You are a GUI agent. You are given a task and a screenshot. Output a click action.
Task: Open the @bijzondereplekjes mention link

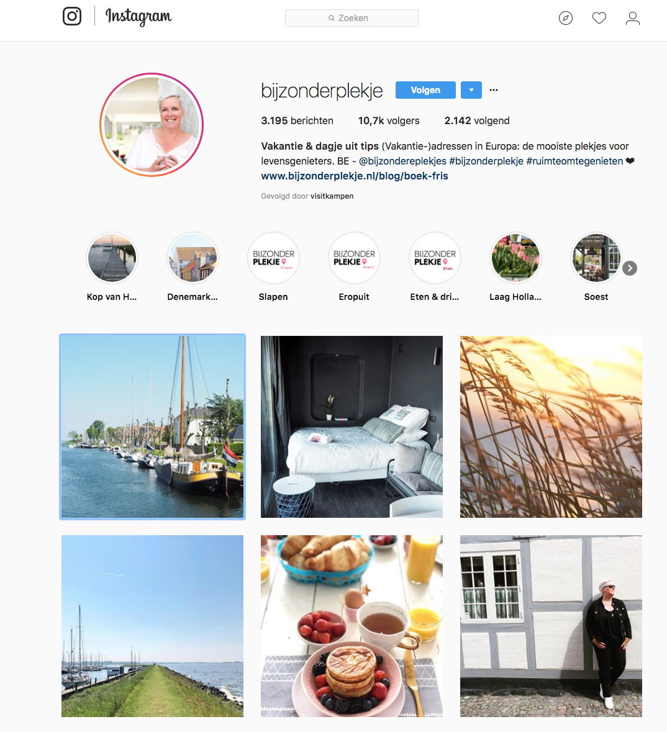[402, 161]
